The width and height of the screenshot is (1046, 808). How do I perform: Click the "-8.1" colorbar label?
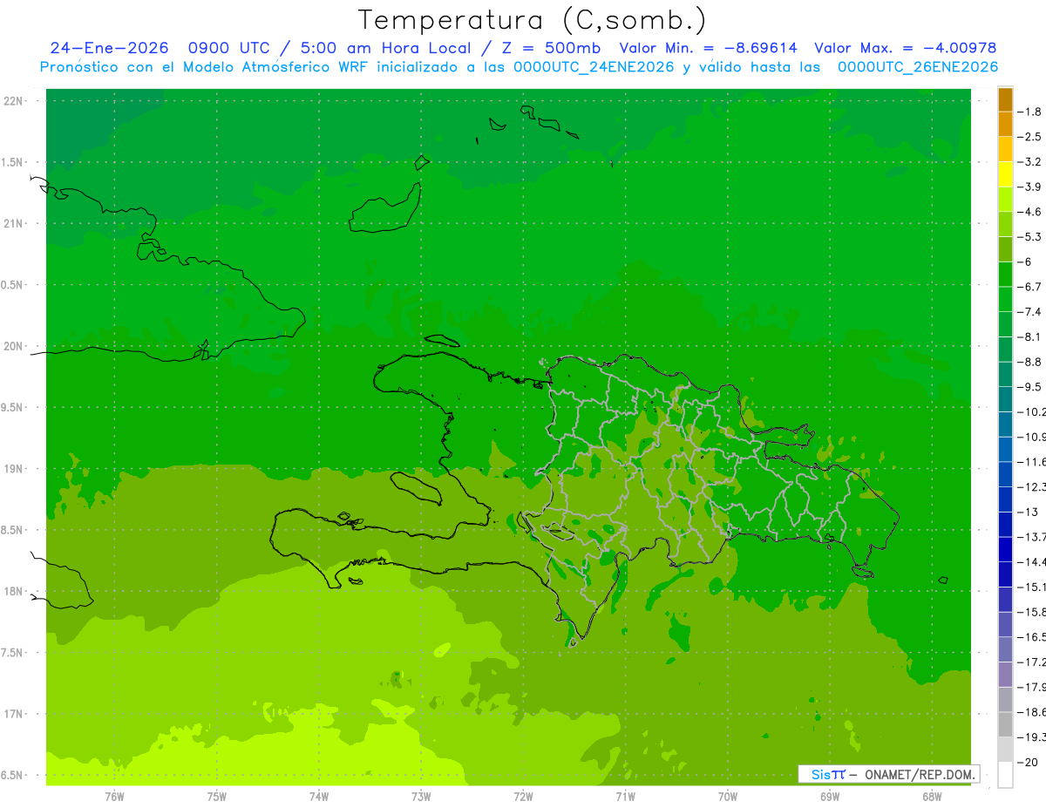(x=1030, y=336)
